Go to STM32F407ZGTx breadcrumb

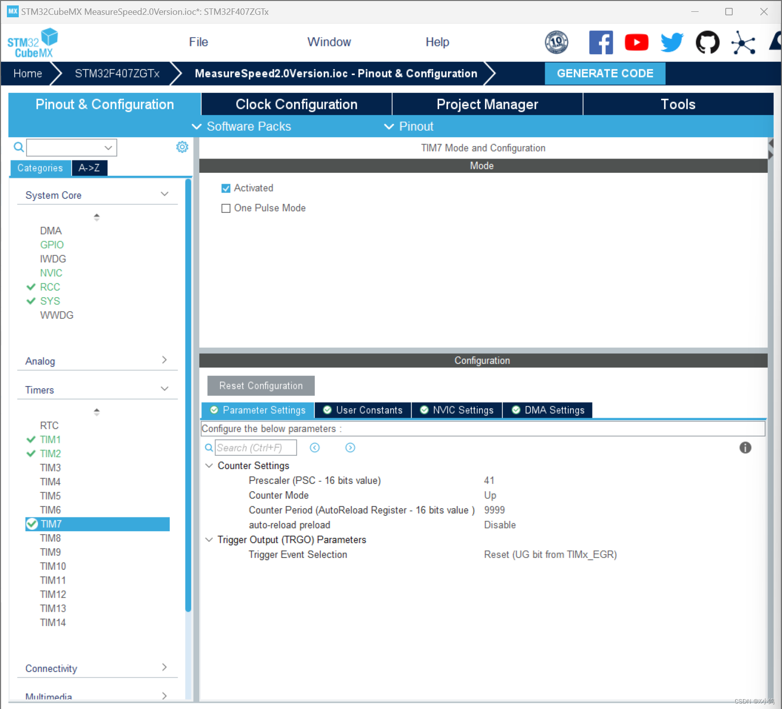click(117, 74)
